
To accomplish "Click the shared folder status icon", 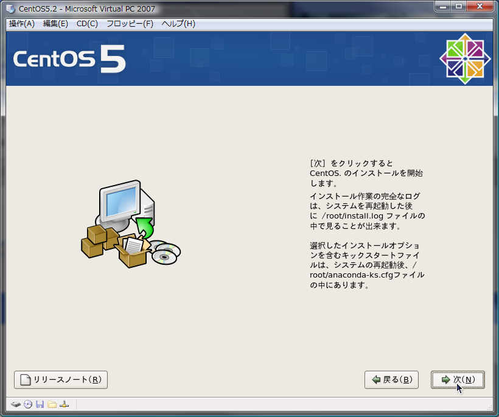I will pos(52,405).
